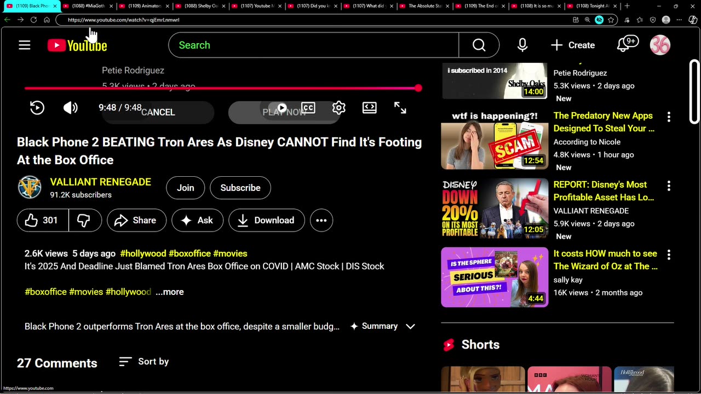Expand description with ...more
Viewport: 701px width, 394px height.
(x=170, y=292)
